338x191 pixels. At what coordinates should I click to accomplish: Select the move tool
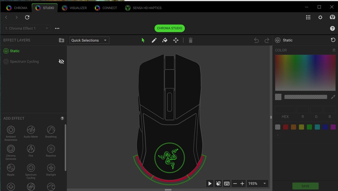tap(176, 40)
